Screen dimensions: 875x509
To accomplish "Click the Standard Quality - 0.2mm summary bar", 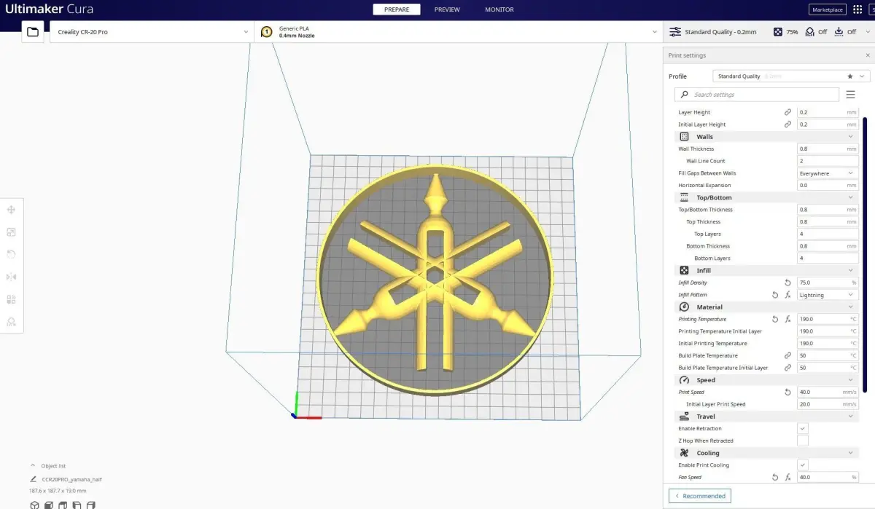I will (769, 32).
